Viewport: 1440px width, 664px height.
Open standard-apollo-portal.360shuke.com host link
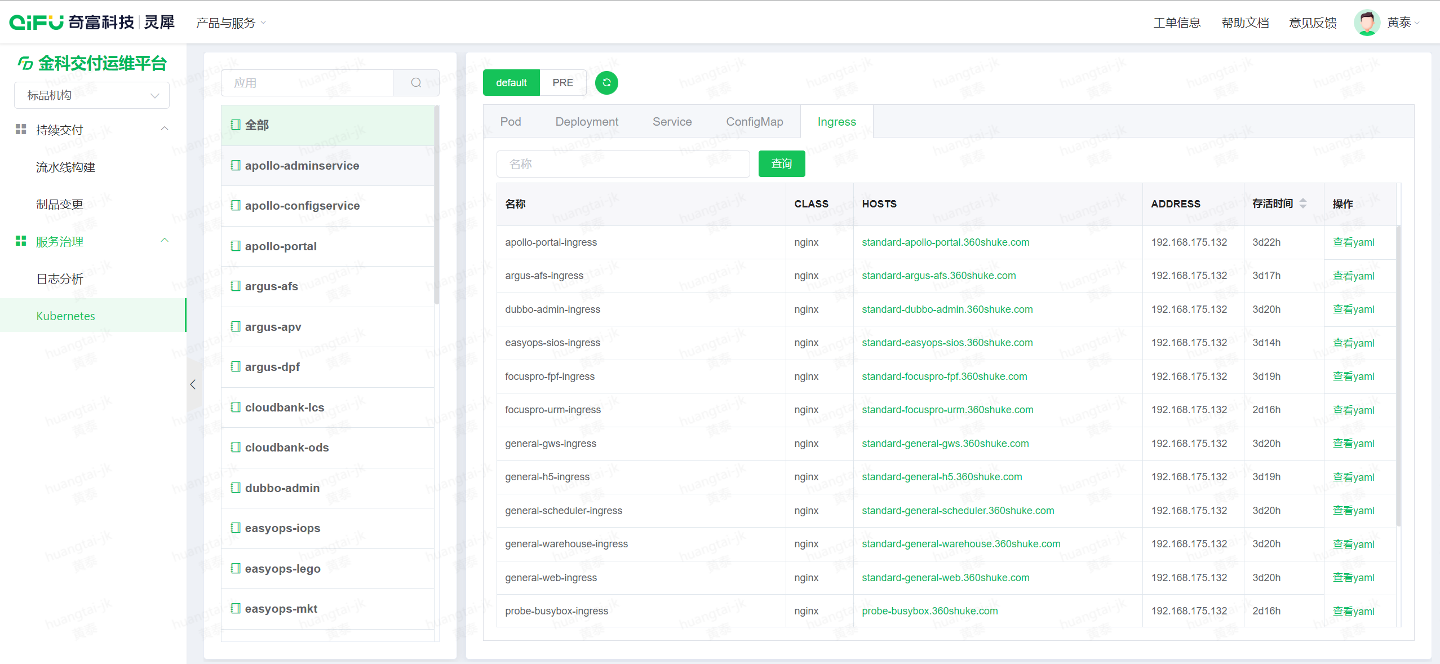pos(945,242)
